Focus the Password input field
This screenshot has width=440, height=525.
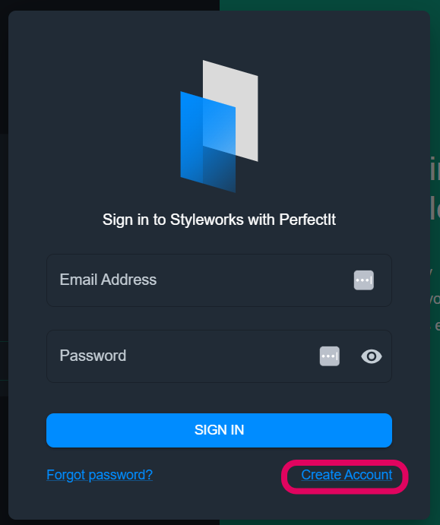tap(220, 356)
